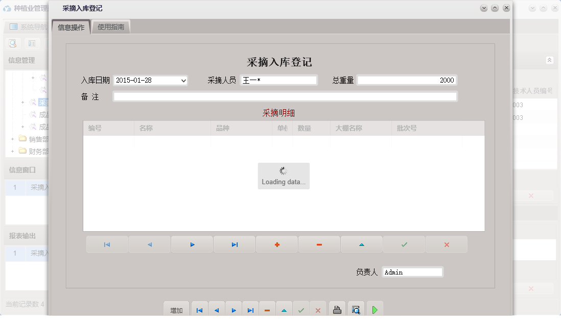Screen dimensions: 561x324
Task: Remove a detail row with the minus icon
Action: click(x=319, y=244)
